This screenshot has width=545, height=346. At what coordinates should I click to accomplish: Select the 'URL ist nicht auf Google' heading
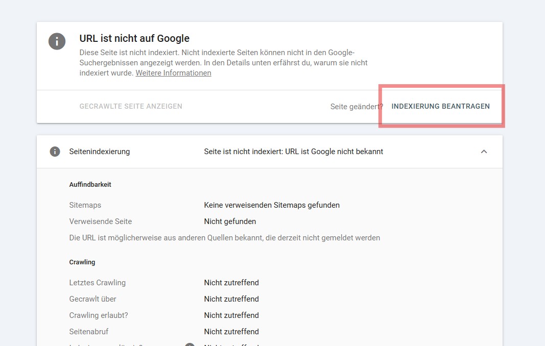tap(134, 38)
